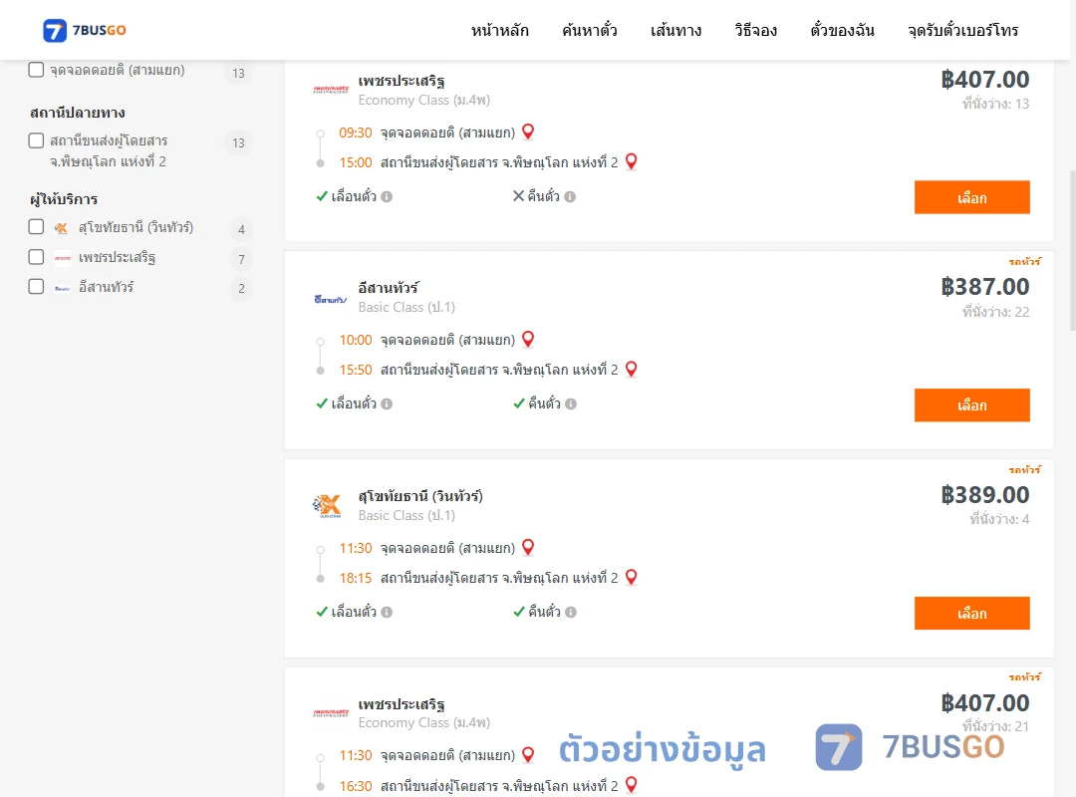Screen dimensions: 1076x797
Task: Click the 7BUSGO logo in header
Action: coord(85,30)
